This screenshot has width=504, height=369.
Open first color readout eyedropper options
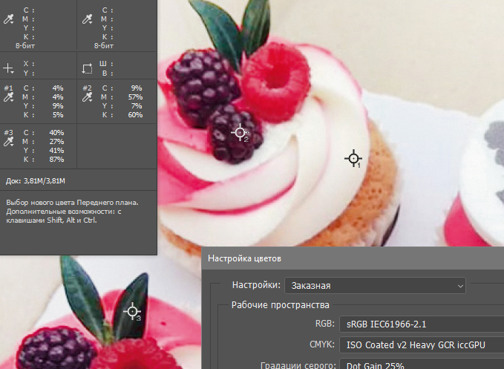[8, 19]
